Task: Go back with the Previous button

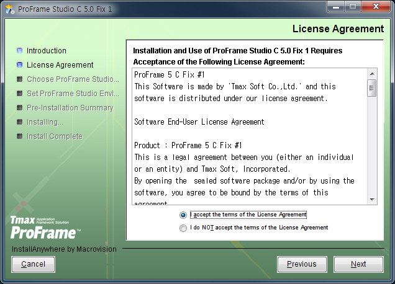Action: coord(301,264)
